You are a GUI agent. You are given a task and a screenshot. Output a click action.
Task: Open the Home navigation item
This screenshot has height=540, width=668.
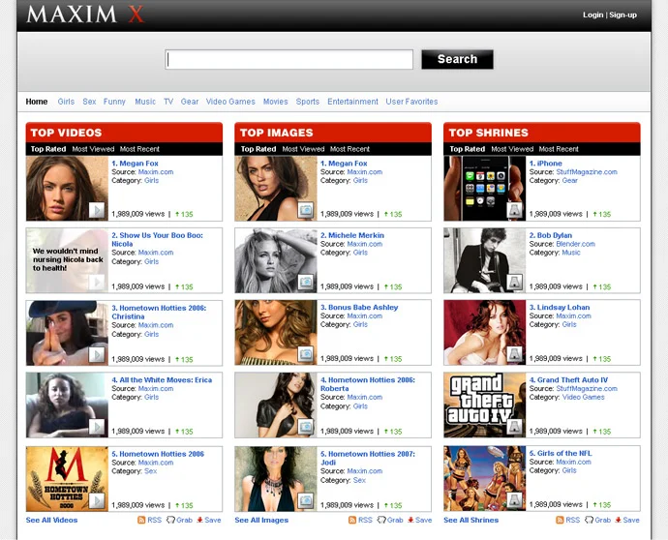(37, 102)
